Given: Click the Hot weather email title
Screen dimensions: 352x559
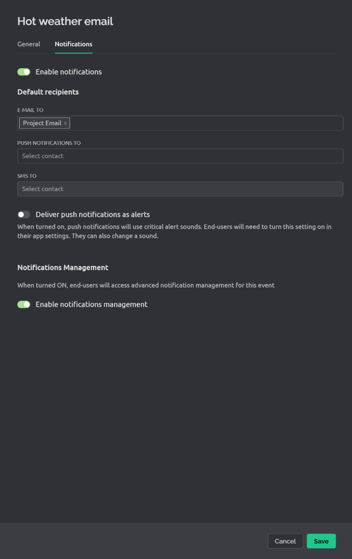Looking at the screenshot, I should [65, 21].
